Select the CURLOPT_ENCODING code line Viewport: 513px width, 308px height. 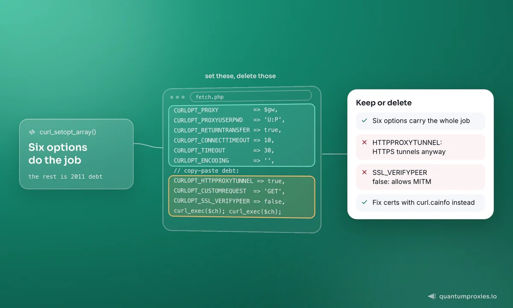coord(224,160)
